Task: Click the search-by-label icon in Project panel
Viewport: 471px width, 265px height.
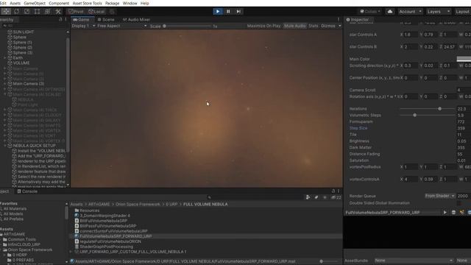Action: pos(316,197)
